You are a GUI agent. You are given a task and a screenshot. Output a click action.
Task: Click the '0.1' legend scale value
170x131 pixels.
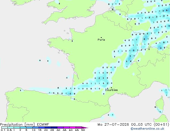3,130
